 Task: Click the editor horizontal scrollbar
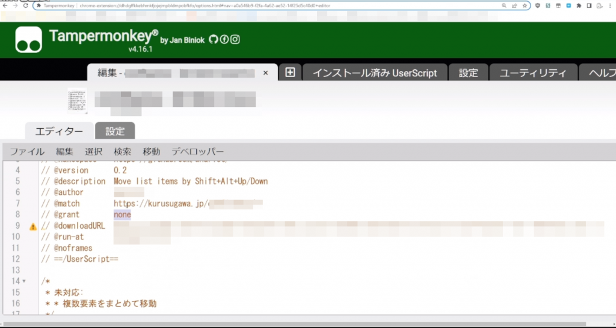[295, 324]
